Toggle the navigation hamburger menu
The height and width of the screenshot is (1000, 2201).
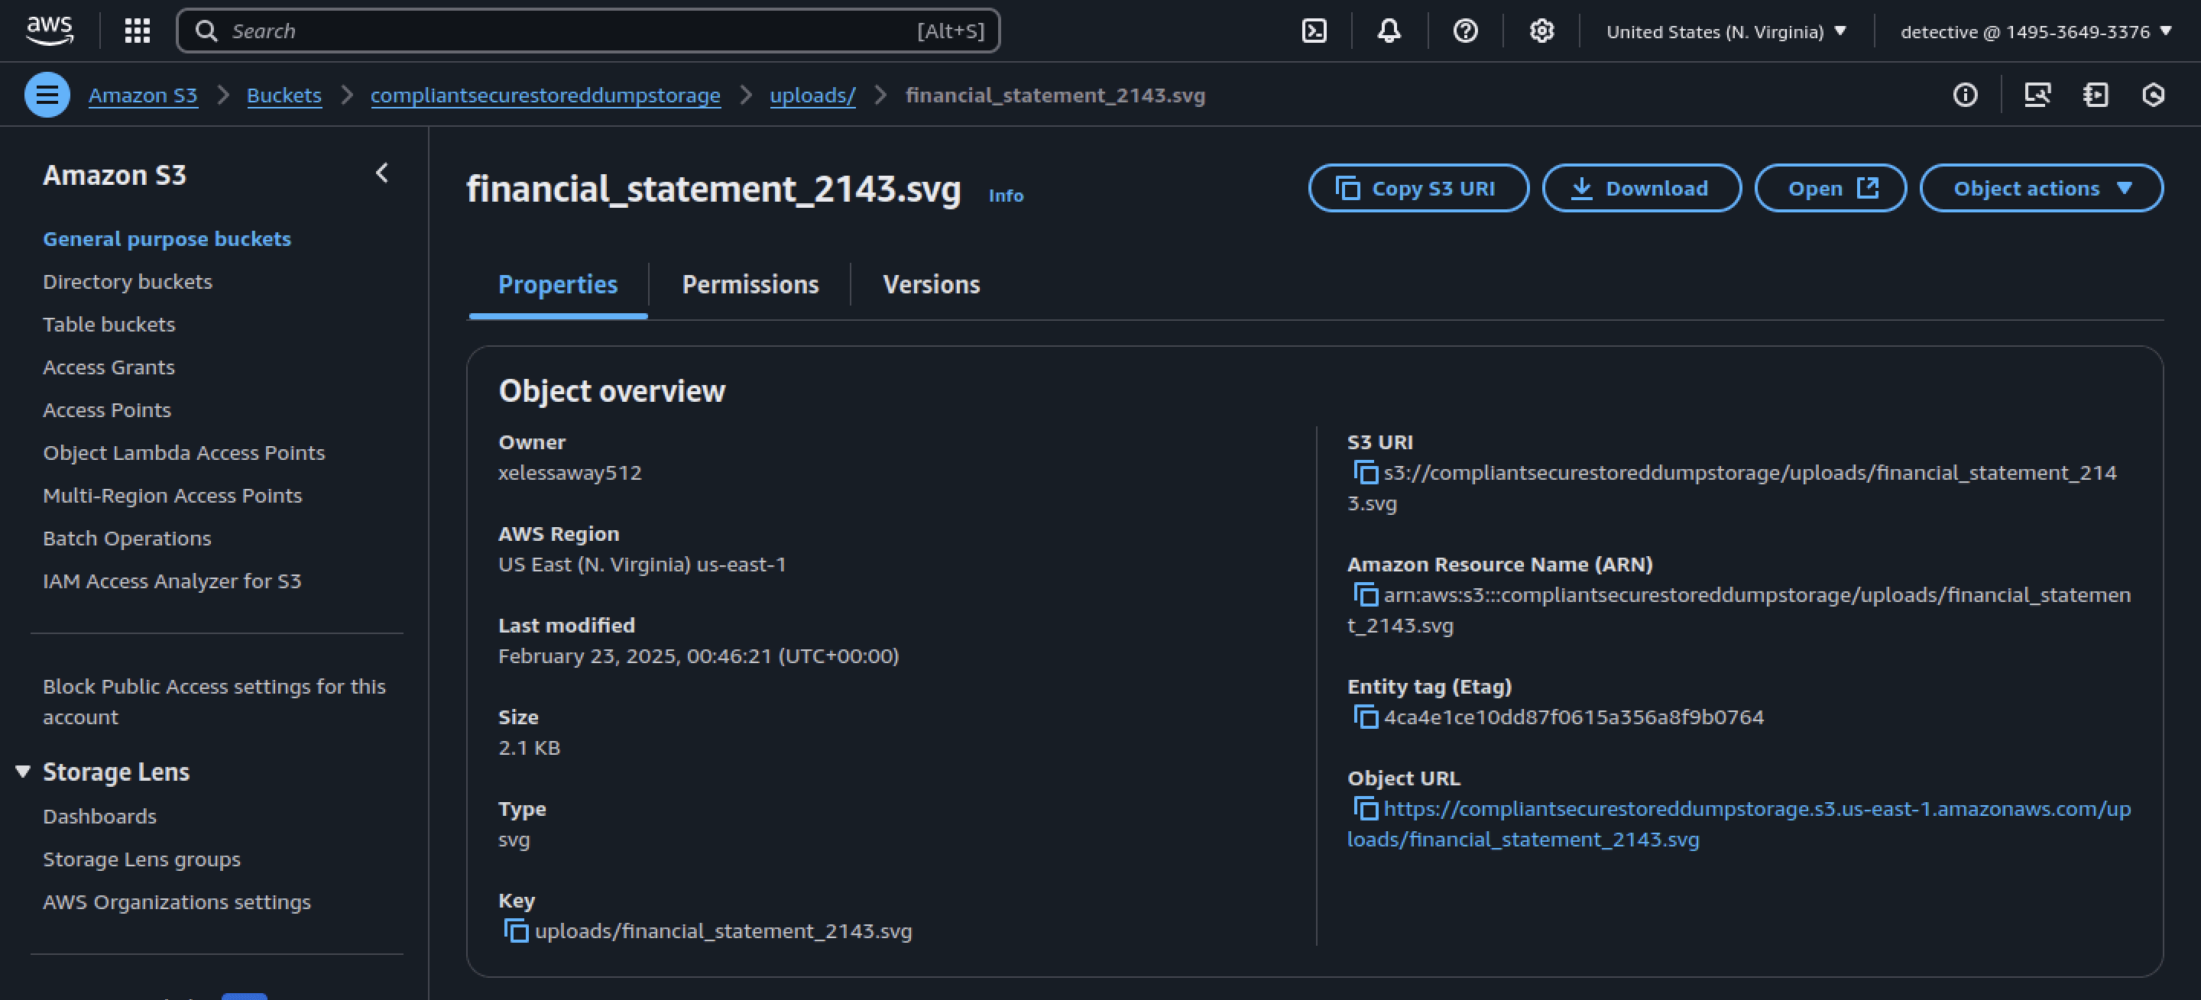tap(47, 95)
